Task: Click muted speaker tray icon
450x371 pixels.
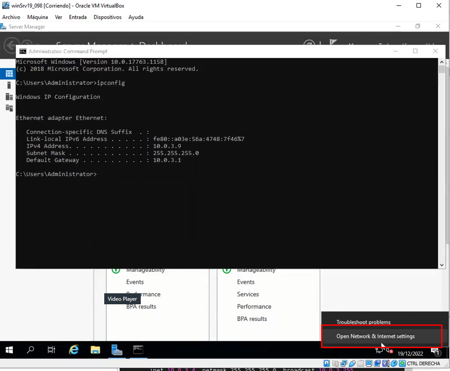Action: tap(389, 350)
